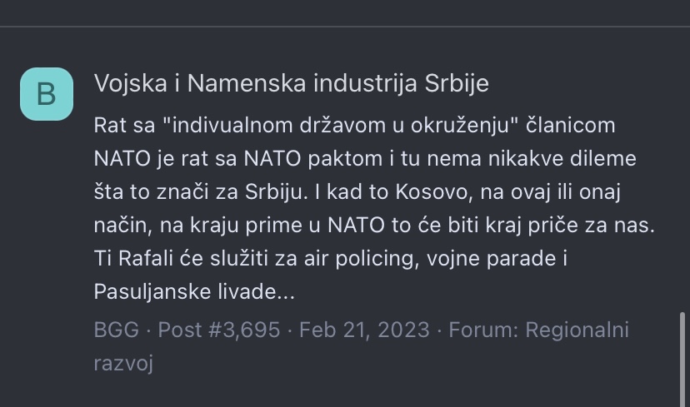Click the word "Forum:" in the metadata
Viewport: 690px width, 407px height.
pos(485,330)
